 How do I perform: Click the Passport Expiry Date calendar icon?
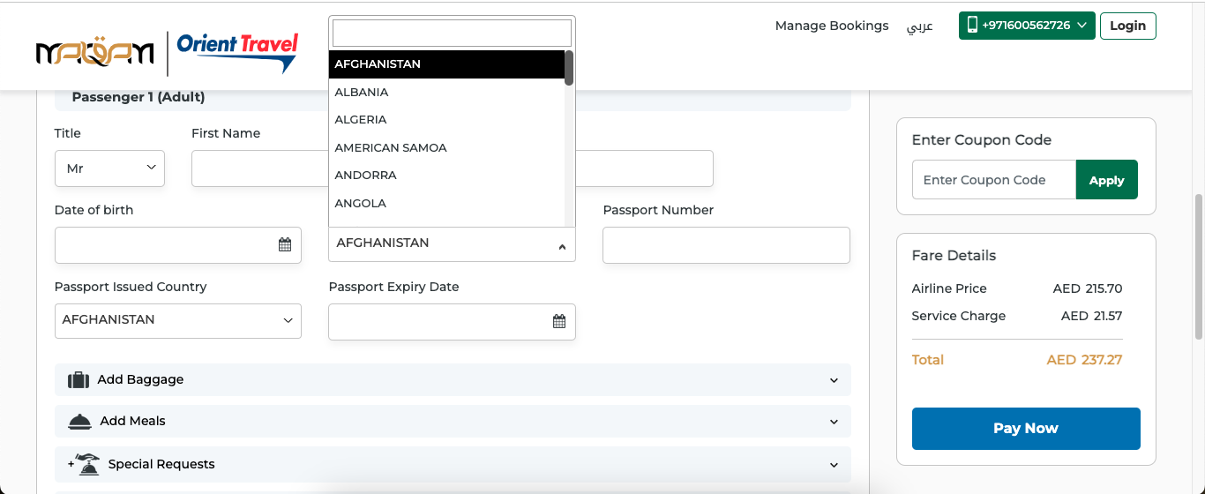pos(558,322)
